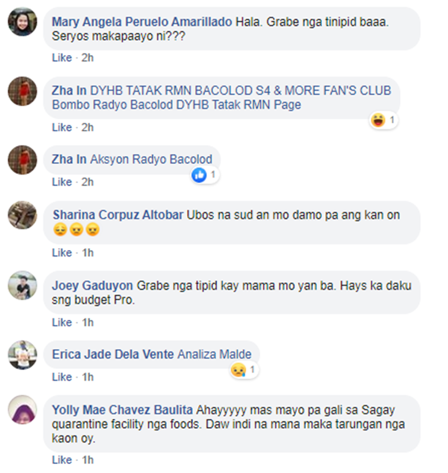
Task: Open tagged page Aksyon Radyo Bacolod
Action: [x=151, y=159]
